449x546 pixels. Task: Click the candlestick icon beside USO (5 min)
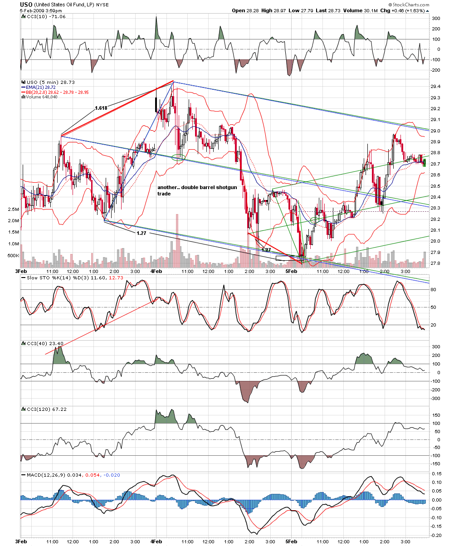point(23,82)
